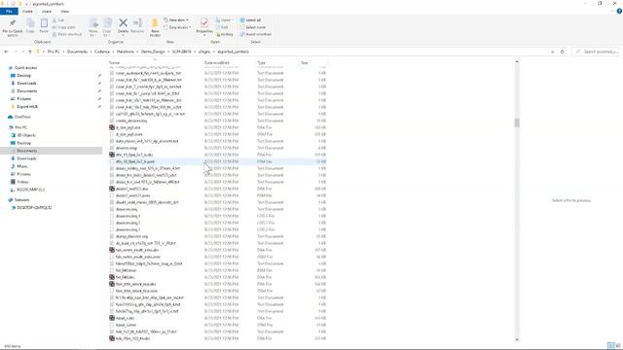The width and height of the screenshot is (623, 350).
Task: Open the Copy to menu
Action: [107, 27]
